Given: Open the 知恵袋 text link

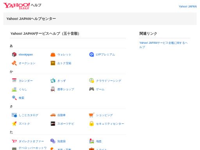Looking at the screenshot, I should (61, 141).
